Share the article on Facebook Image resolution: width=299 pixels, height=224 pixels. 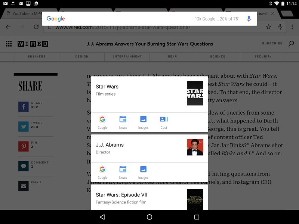click(x=24, y=107)
